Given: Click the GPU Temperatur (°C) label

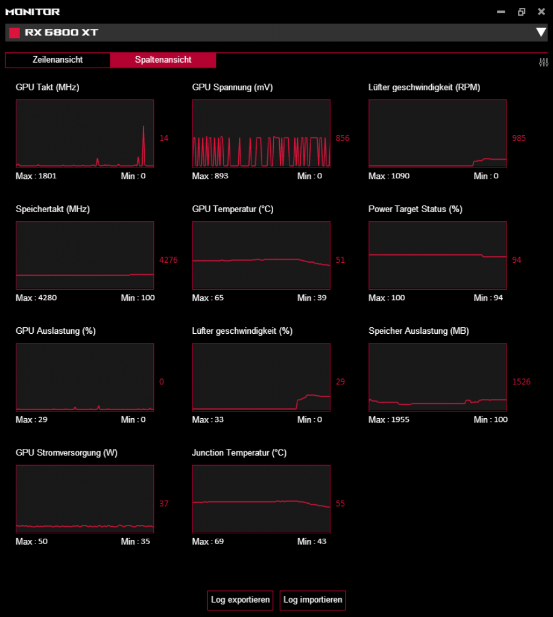Looking at the screenshot, I should click(233, 209).
